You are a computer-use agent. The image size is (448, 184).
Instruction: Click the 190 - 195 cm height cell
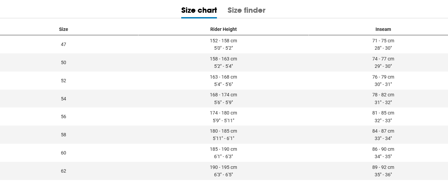point(223,171)
